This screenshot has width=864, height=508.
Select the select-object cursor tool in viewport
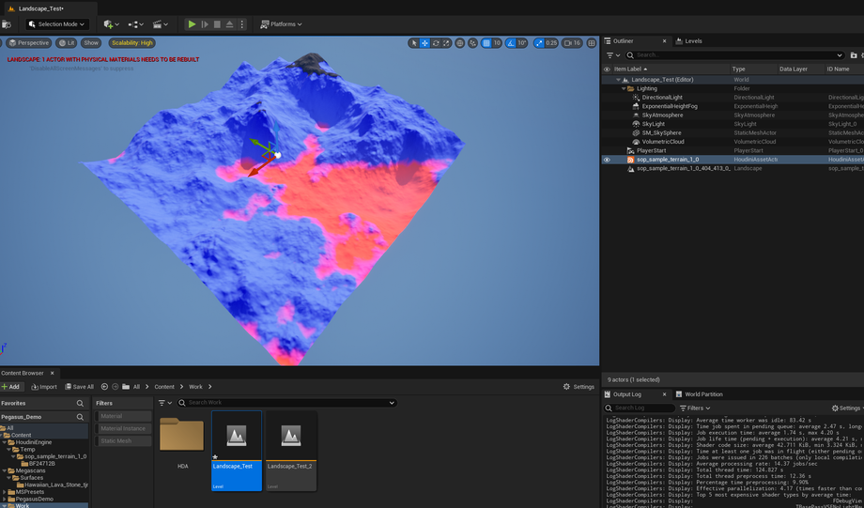point(413,43)
